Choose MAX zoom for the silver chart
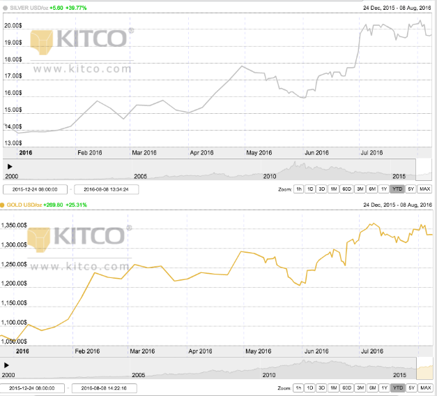Screen dimensions: 437x396 pyautogui.click(x=424, y=189)
